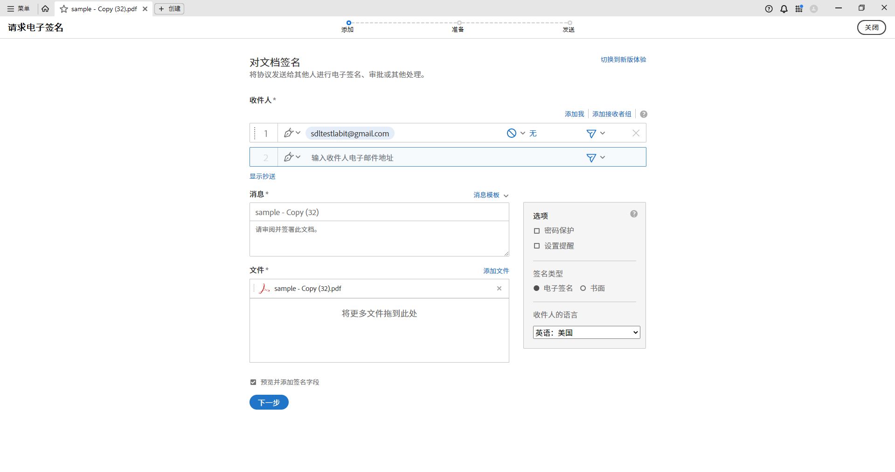Remove recipient 1 using the X icon
Image resolution: width=895 pixels, height=472 pixels.
pos(635,133)
